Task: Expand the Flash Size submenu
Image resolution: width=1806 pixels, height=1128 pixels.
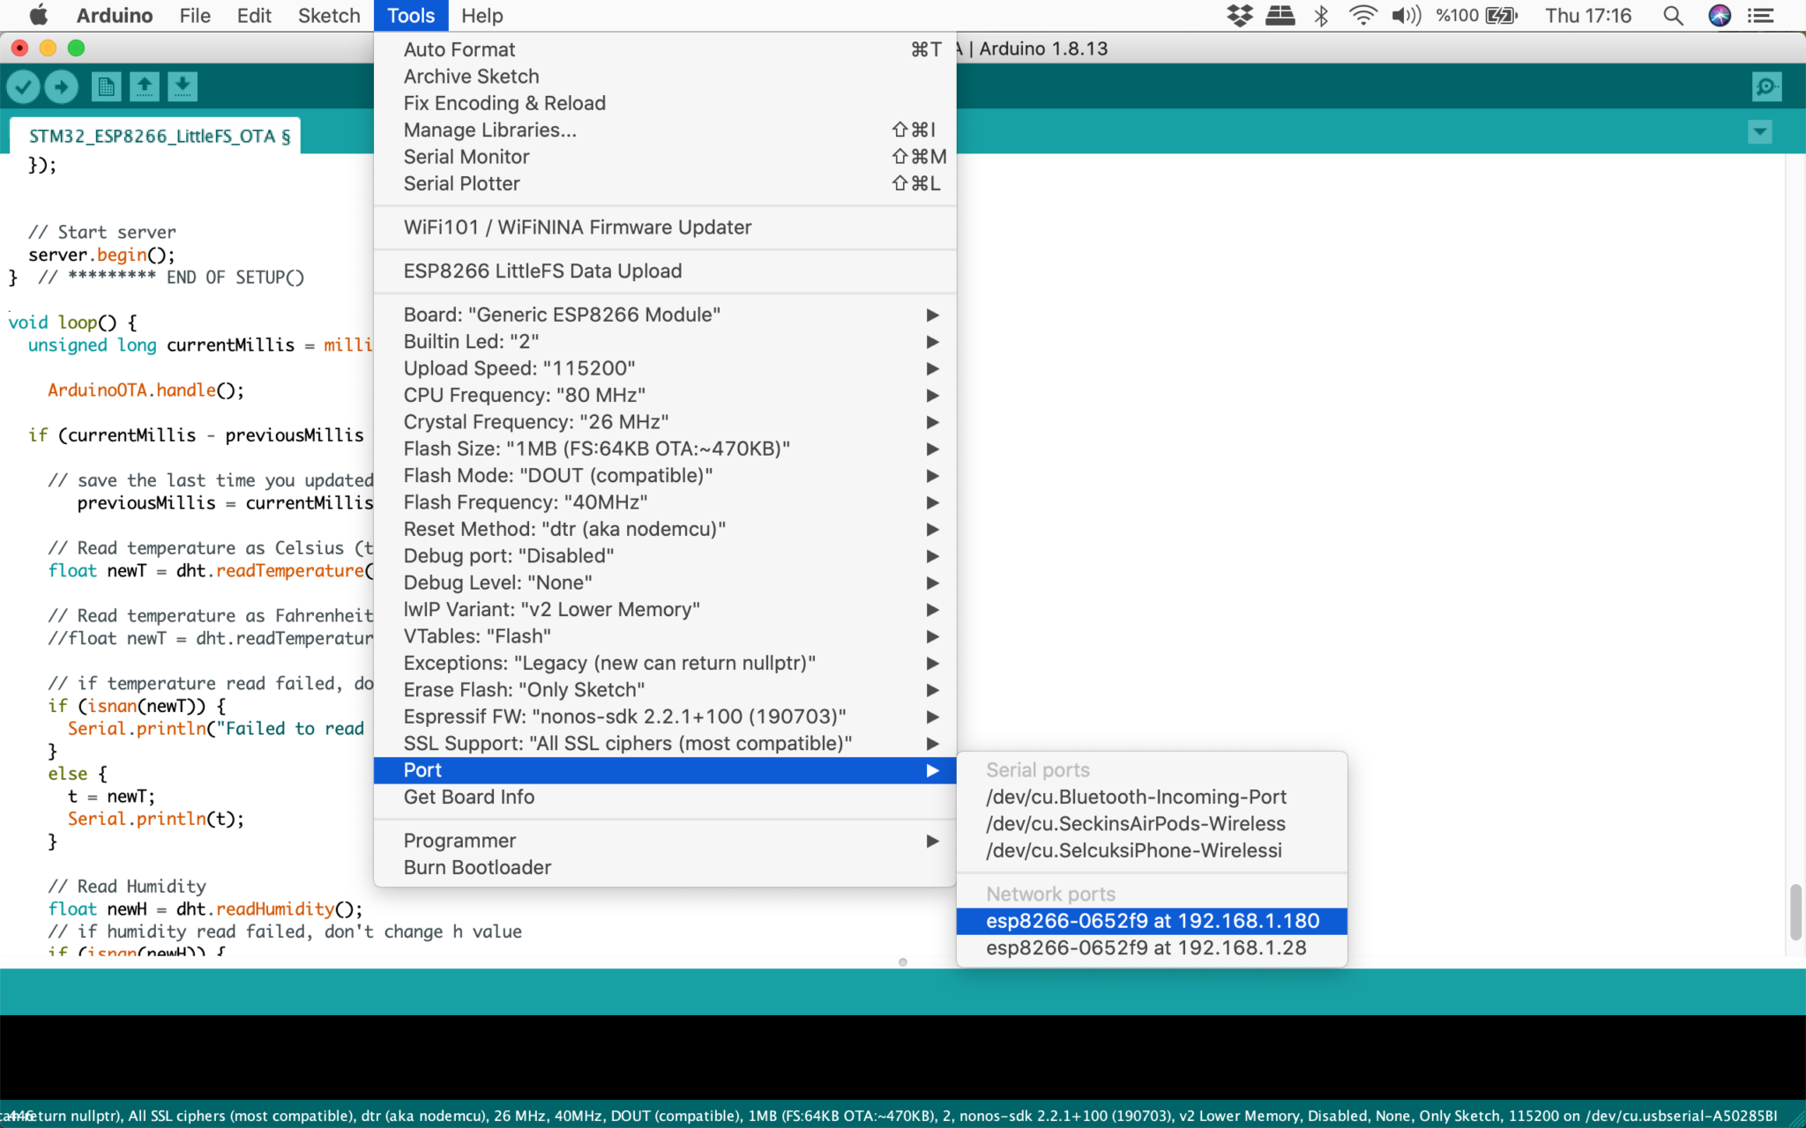Action: pyautogui.click(x=665, y=449)
